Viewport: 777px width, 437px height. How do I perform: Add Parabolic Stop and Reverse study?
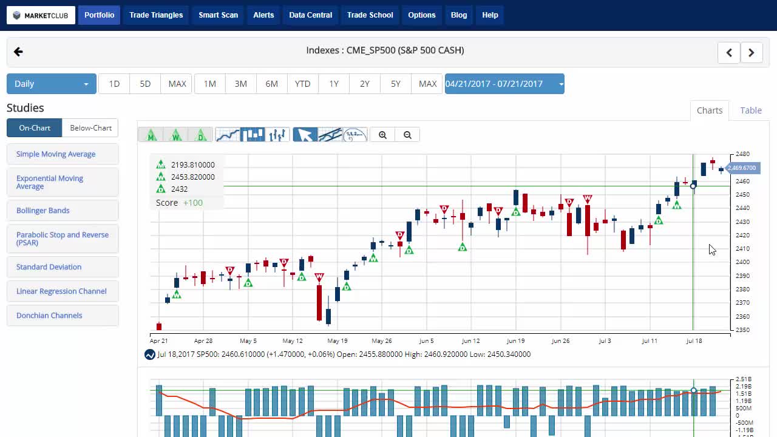pos(63,239)
